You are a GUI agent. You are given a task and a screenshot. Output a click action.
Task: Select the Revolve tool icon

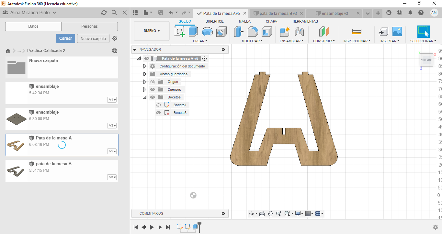[207, 32]
